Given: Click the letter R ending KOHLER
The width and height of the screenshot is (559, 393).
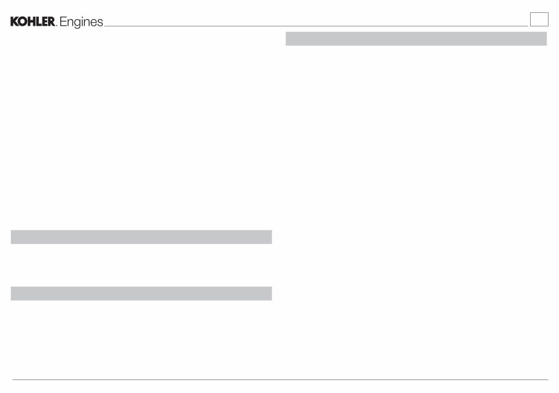Looking at the screenshot, I should tap(51, 21).
